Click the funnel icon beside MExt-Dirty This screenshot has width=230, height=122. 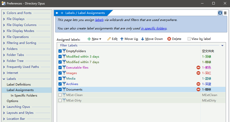coord(64,100)
